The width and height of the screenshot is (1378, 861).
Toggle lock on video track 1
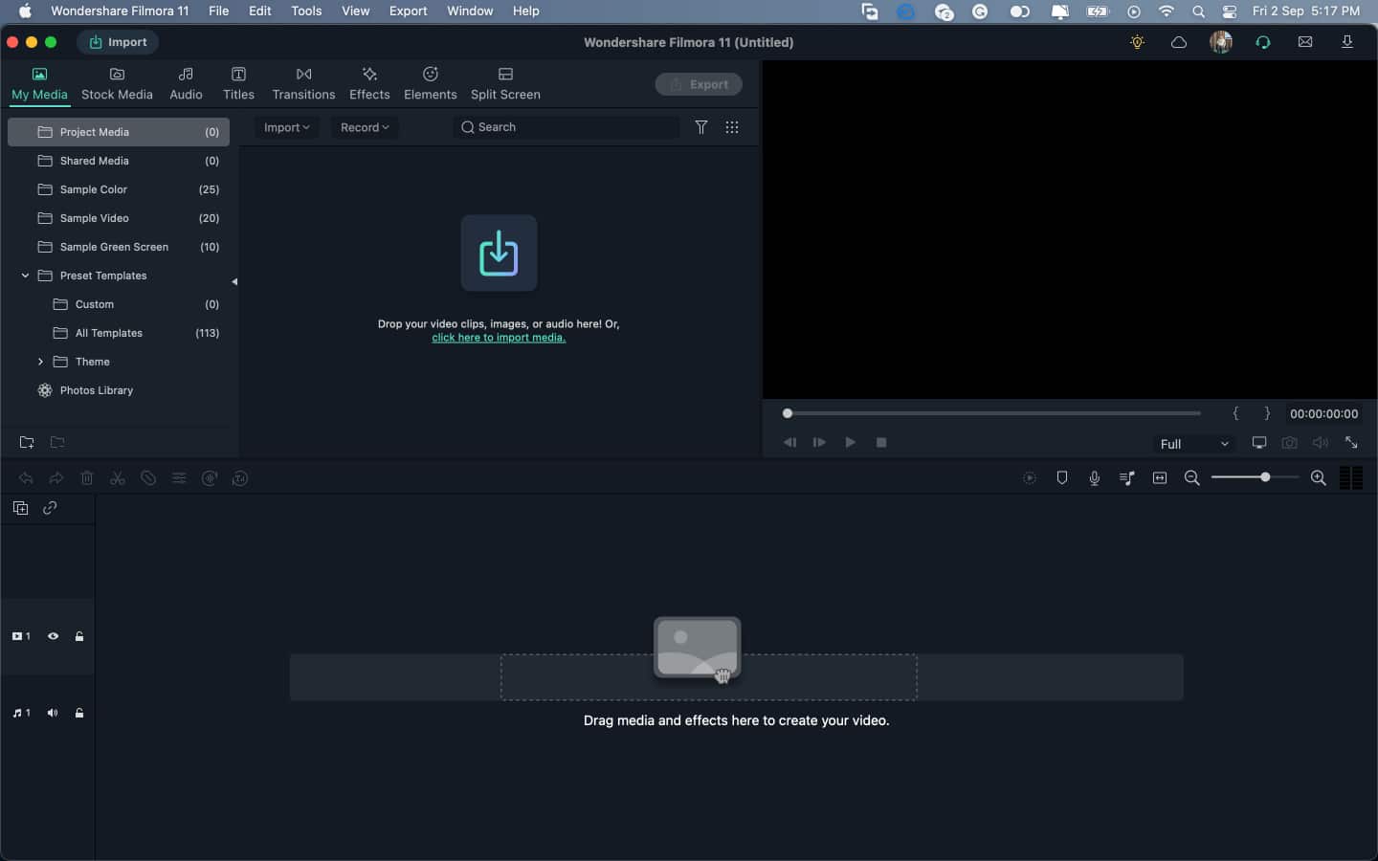click(x=79, y=636)
